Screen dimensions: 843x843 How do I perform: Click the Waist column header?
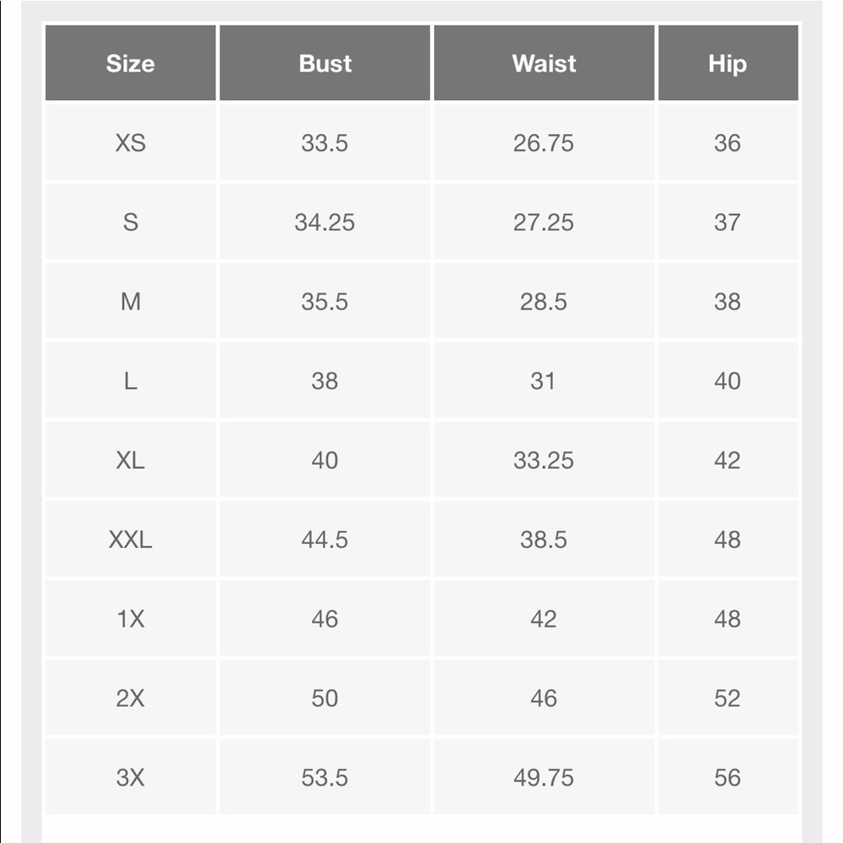pos(544,63)
